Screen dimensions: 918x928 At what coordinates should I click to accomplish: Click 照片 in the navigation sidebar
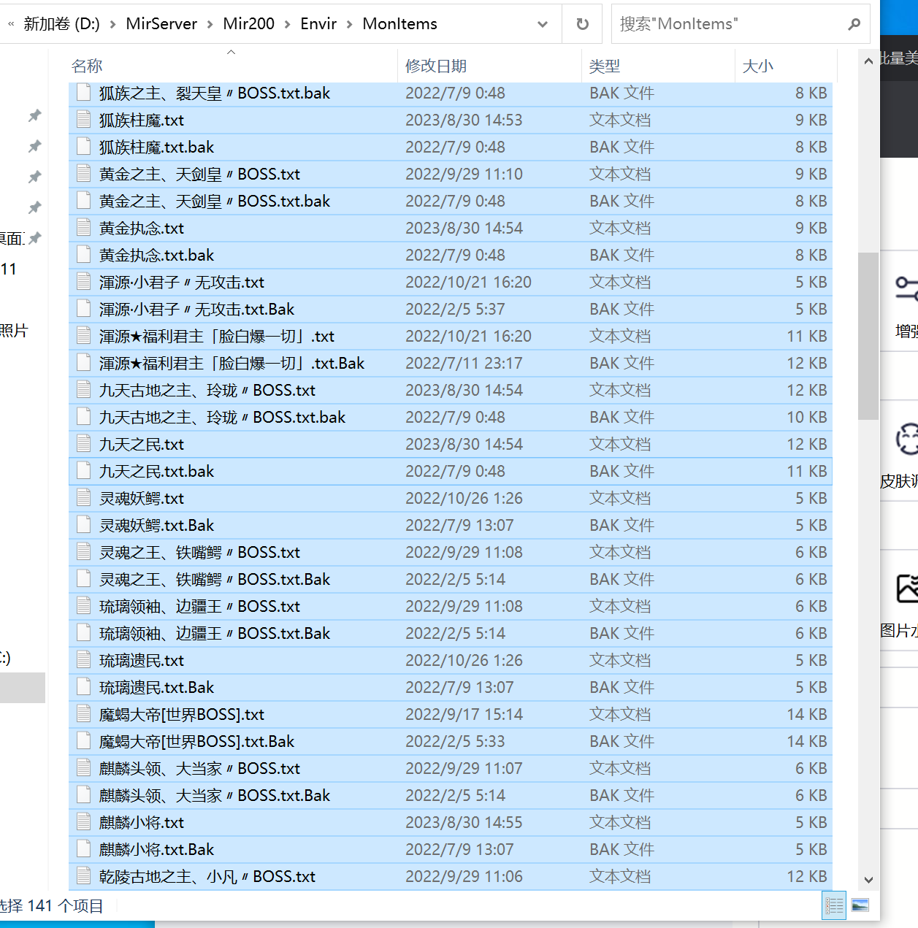(14, 331)
